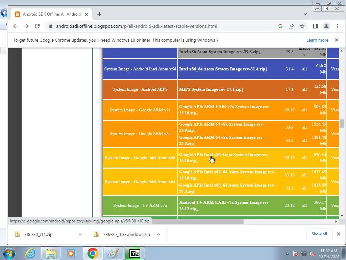The width and height of the screenshot is (346, 260).
Task: Close the Android SDK Offline tab
Action: [x=86, y=14]
